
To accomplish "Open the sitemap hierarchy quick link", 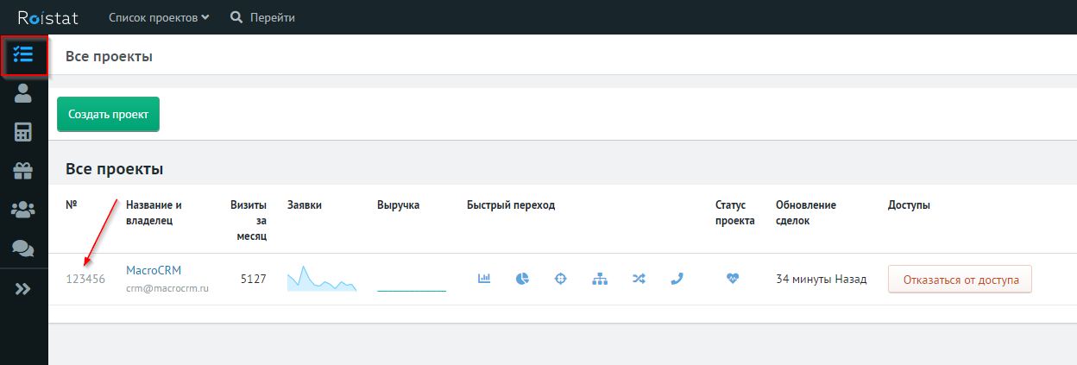I will tap(600, 279).
